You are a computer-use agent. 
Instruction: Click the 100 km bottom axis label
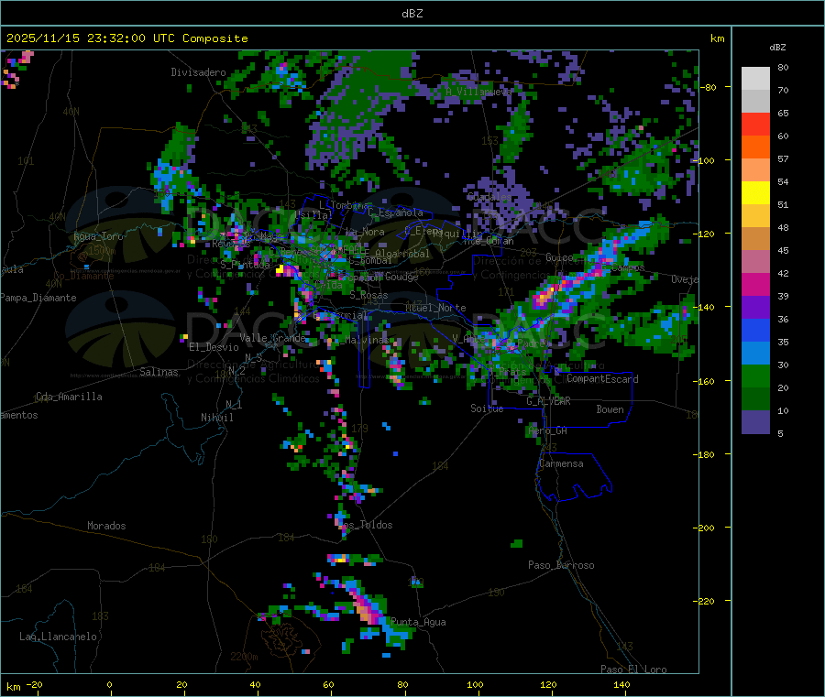coord(475,684)
